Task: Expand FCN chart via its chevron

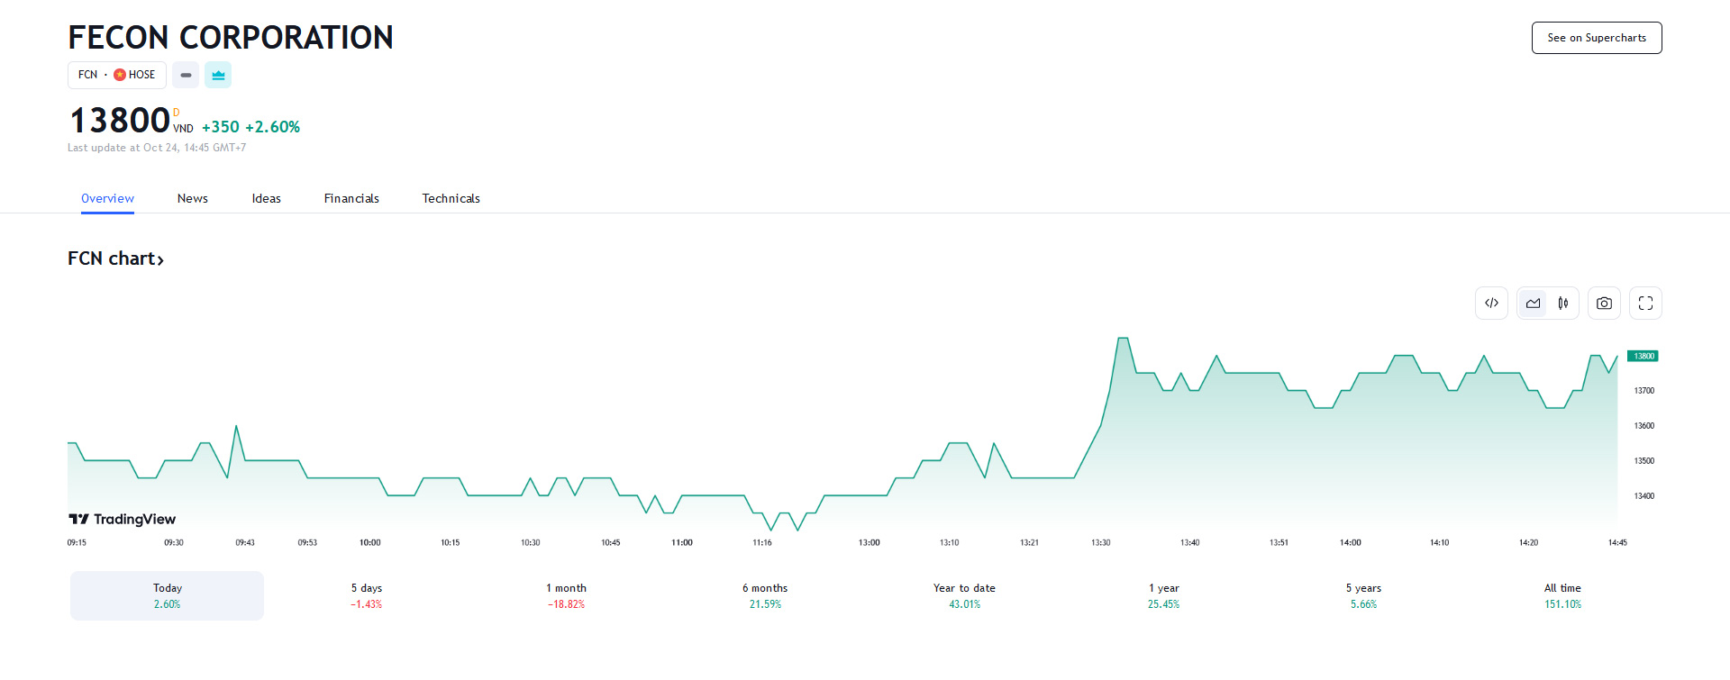Action: (x=161, y=259)
